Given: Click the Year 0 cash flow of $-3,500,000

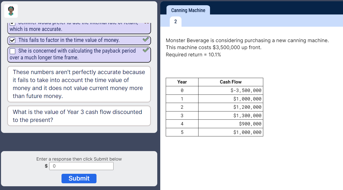Looking at the screenshot, I should (x=246, y=90).
